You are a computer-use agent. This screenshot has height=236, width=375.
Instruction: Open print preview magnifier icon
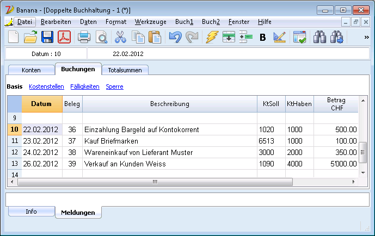102,37
